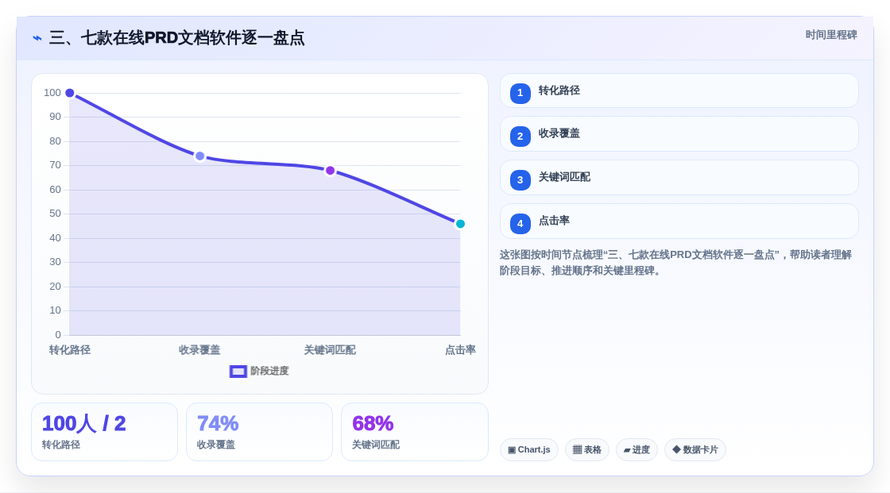
Task: Click the 表格 tag chip
Action: (587, 450)
